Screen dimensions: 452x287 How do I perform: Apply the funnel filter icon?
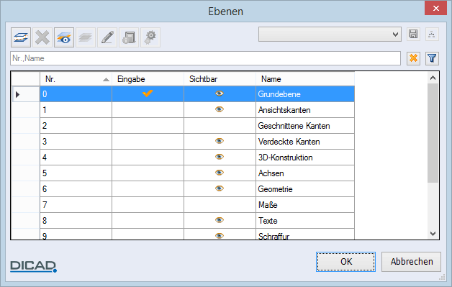click(432, 58)
